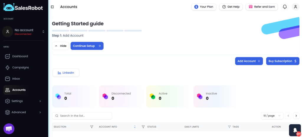Expand the Advanced submenu arrow

pos(40,112)
